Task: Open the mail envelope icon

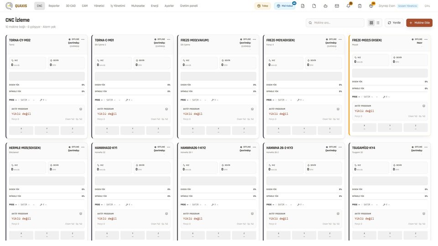Action: [337, 6]
